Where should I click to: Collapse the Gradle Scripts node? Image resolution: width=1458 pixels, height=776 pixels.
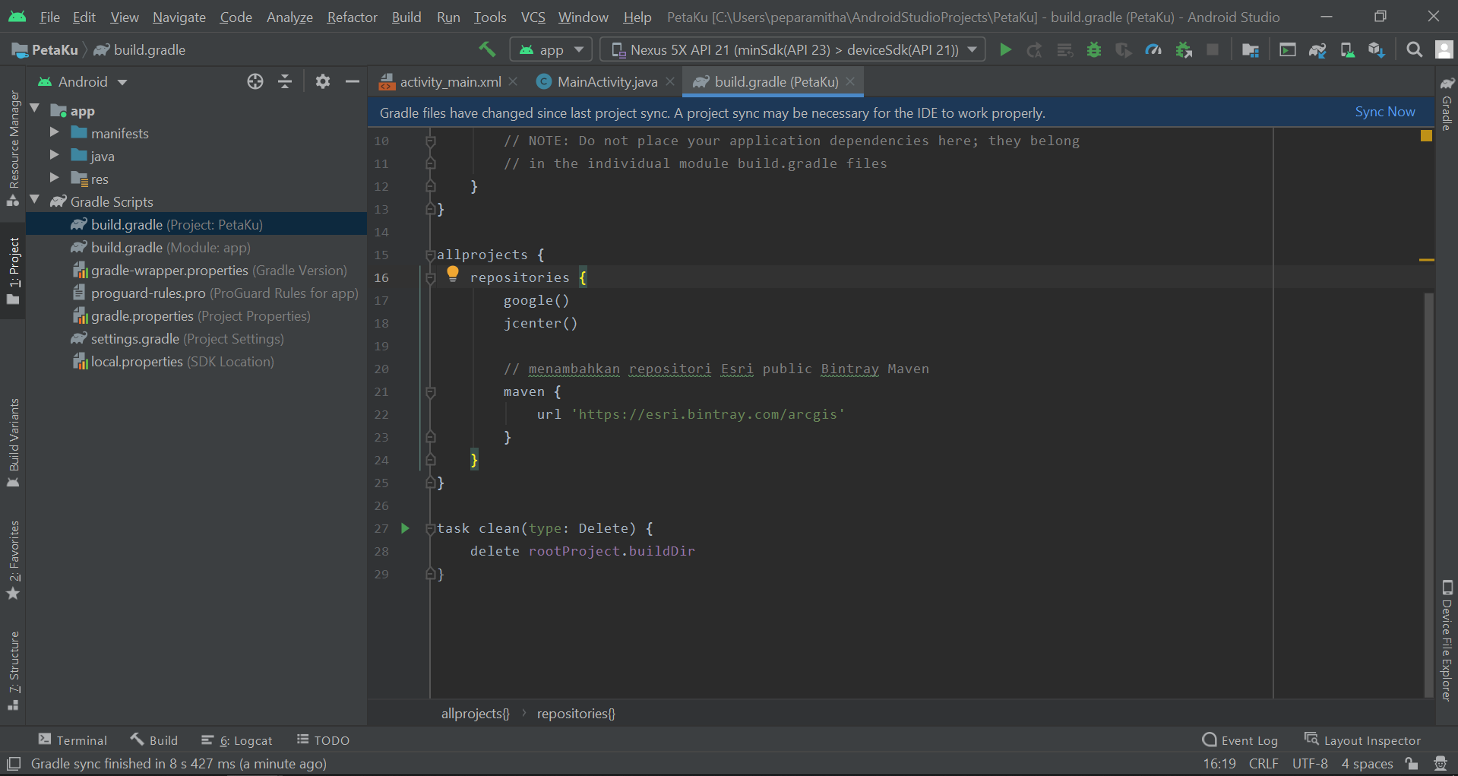35,201
